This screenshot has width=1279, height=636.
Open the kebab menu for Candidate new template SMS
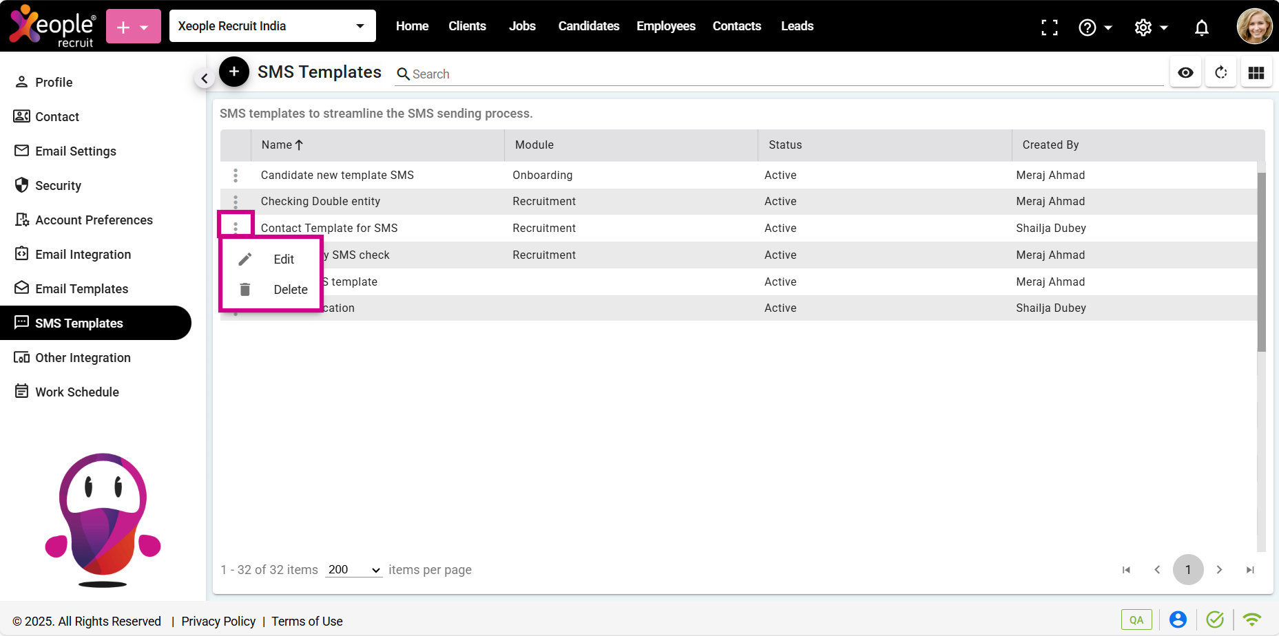236,176
